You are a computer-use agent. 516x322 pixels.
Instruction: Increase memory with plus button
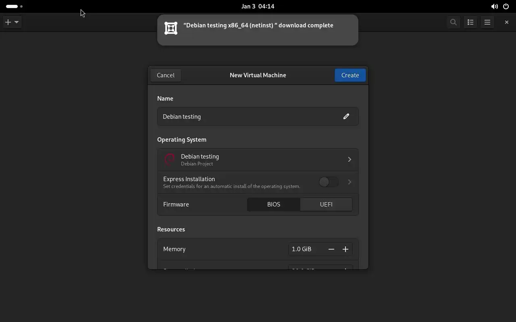tap(345, 249)
